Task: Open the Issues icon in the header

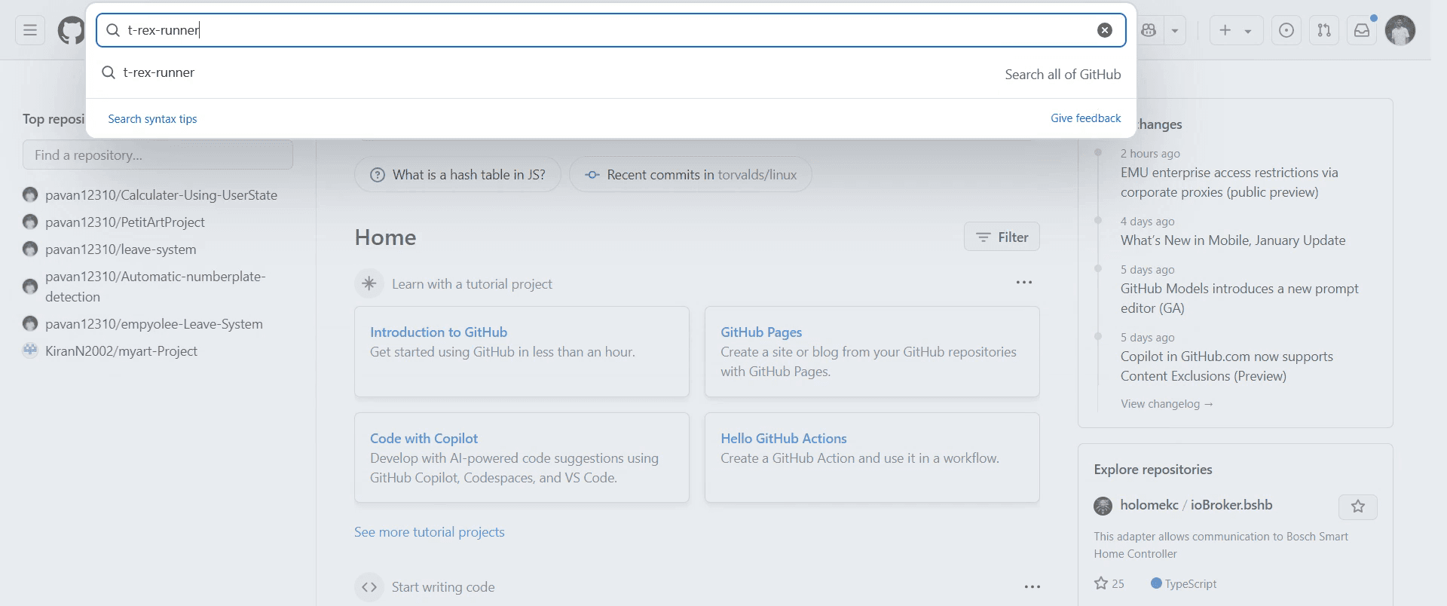Action: [1286, 30]
